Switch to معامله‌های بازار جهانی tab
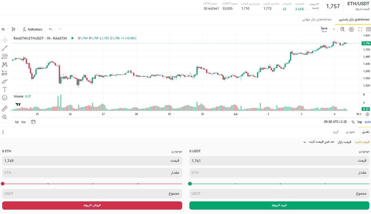The width and height of the screenshot is (371, 214). coord(317,19)
